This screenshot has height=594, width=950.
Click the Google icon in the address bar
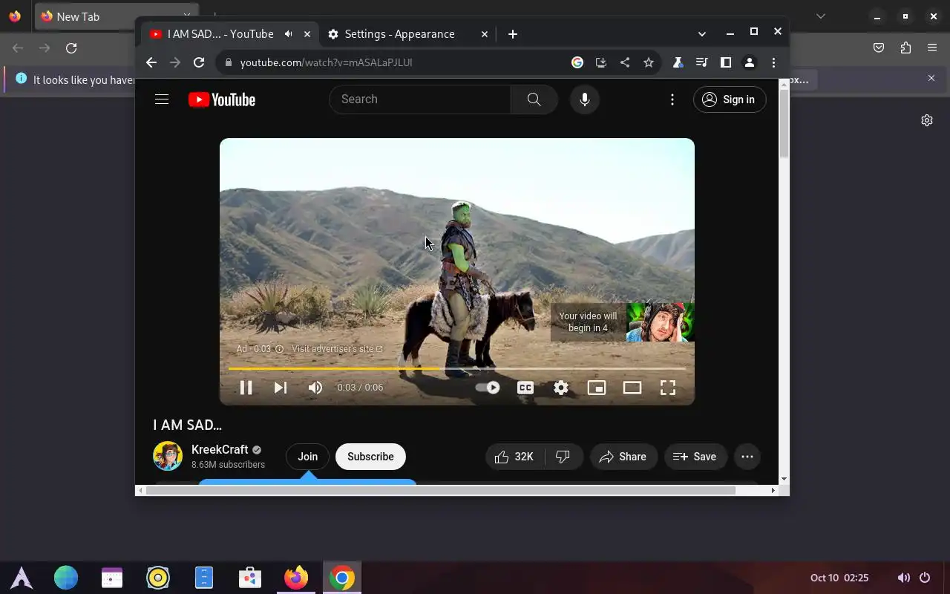577,62
